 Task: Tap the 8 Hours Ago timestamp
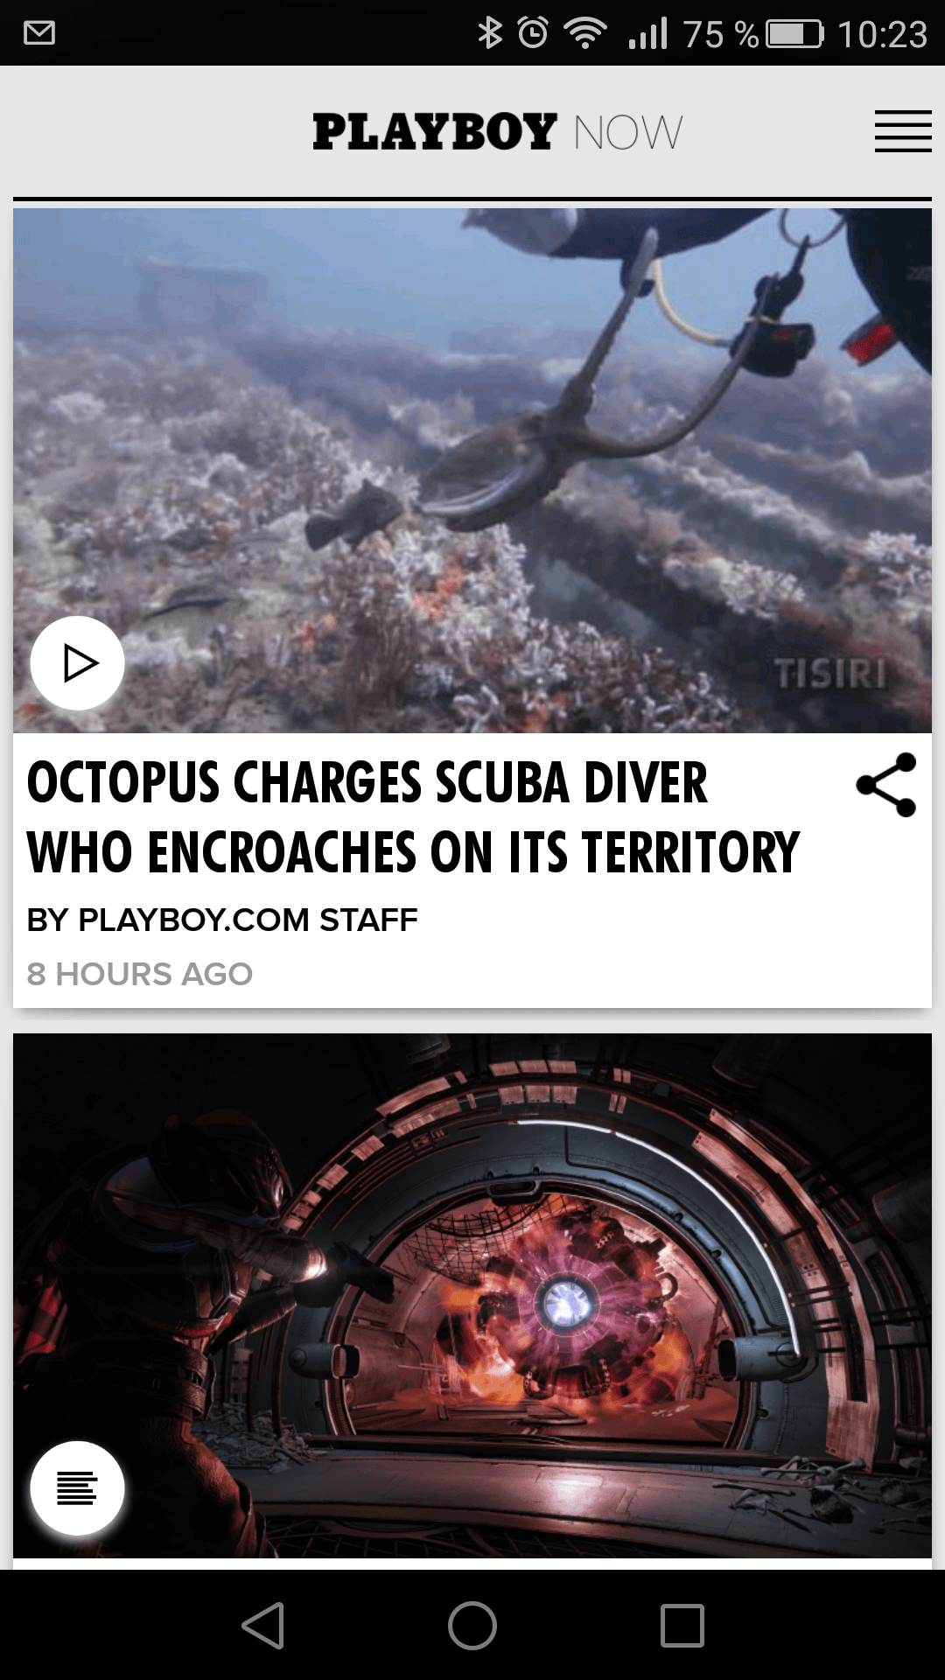click(x=140, y=974)
